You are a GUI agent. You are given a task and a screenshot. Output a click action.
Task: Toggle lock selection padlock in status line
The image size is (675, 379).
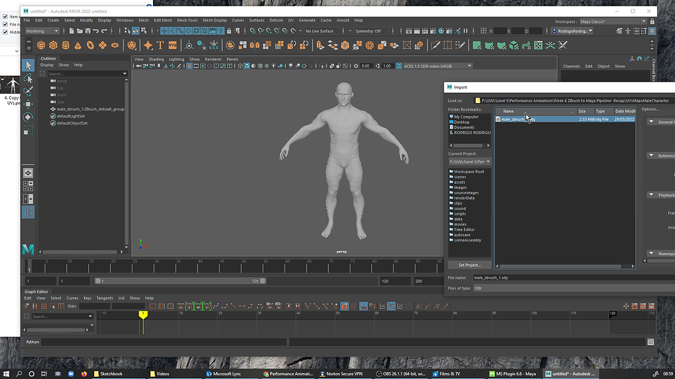pyautogui.click(x=229, y=31)
